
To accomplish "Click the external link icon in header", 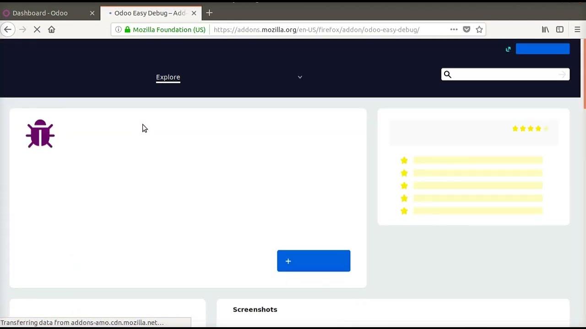I will [x=508, y=49].
